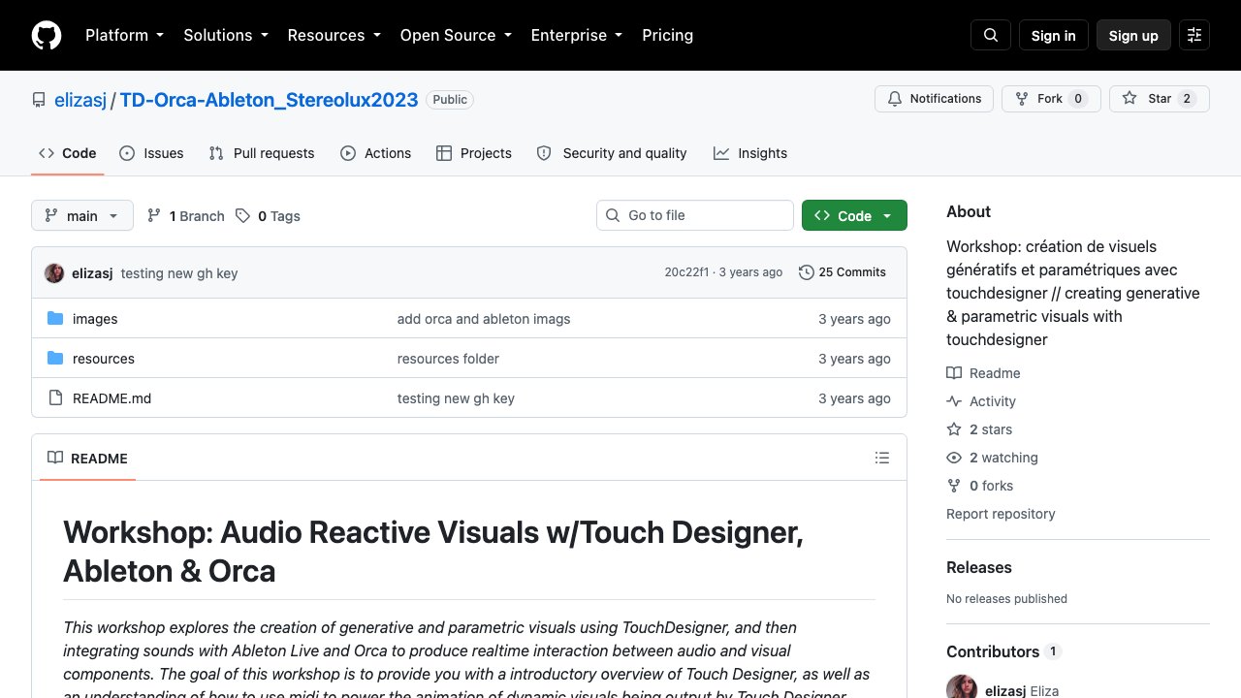Switch to the Projects tab
Image resolution: width=1241 pixels, height=698 pixels.
(x=474, y=153)
